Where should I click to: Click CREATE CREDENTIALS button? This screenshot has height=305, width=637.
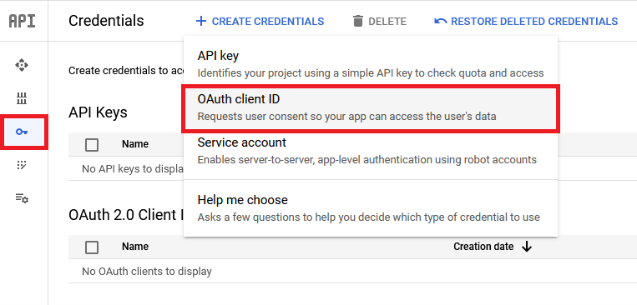pos(260,21)
